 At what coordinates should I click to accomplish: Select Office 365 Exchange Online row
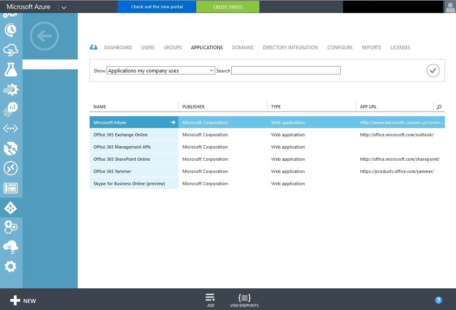[x=267, y=135]
